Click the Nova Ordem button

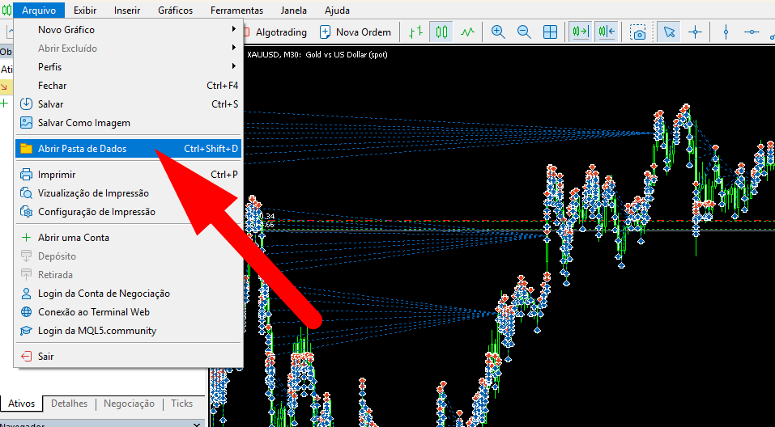[355, 32]
